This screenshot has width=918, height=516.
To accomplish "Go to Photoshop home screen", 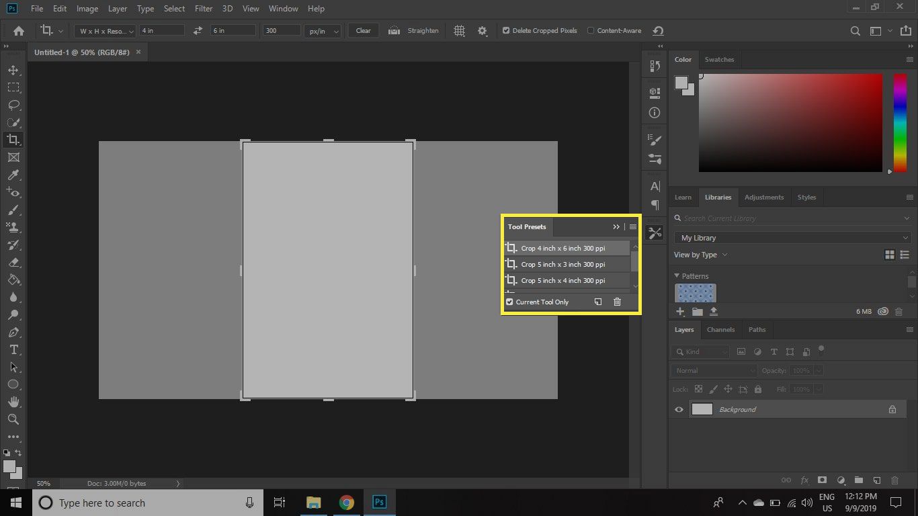I will [19, 31].
